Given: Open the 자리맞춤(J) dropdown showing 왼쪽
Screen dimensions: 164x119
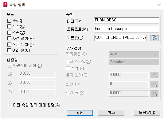Looking at the screenshot, I should point(134,54).
